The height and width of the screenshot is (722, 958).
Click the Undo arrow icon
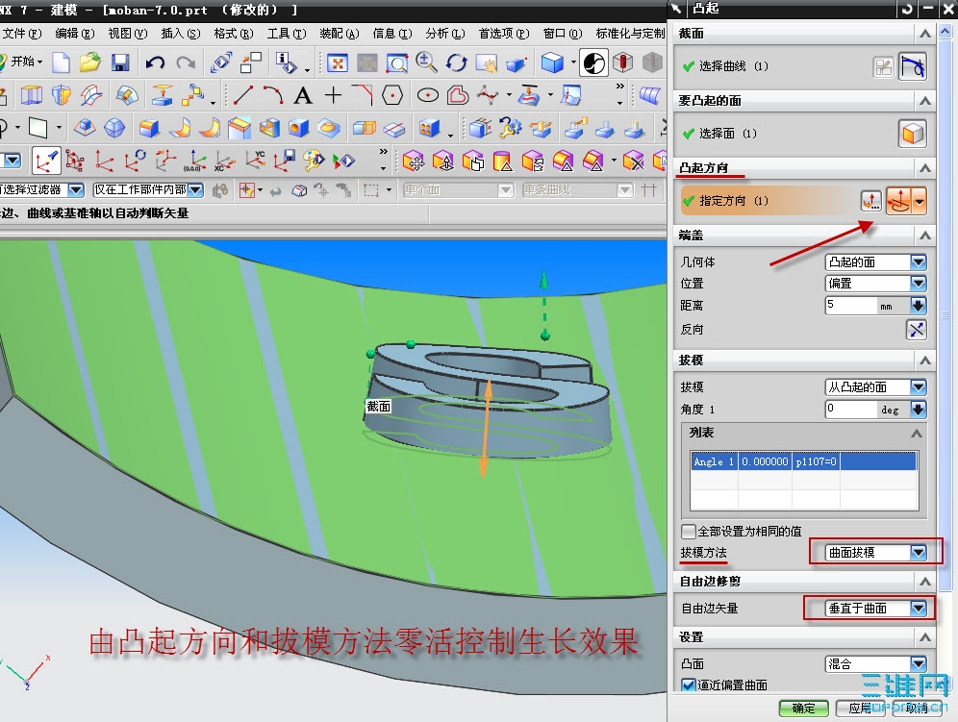(x=155, y=62)
